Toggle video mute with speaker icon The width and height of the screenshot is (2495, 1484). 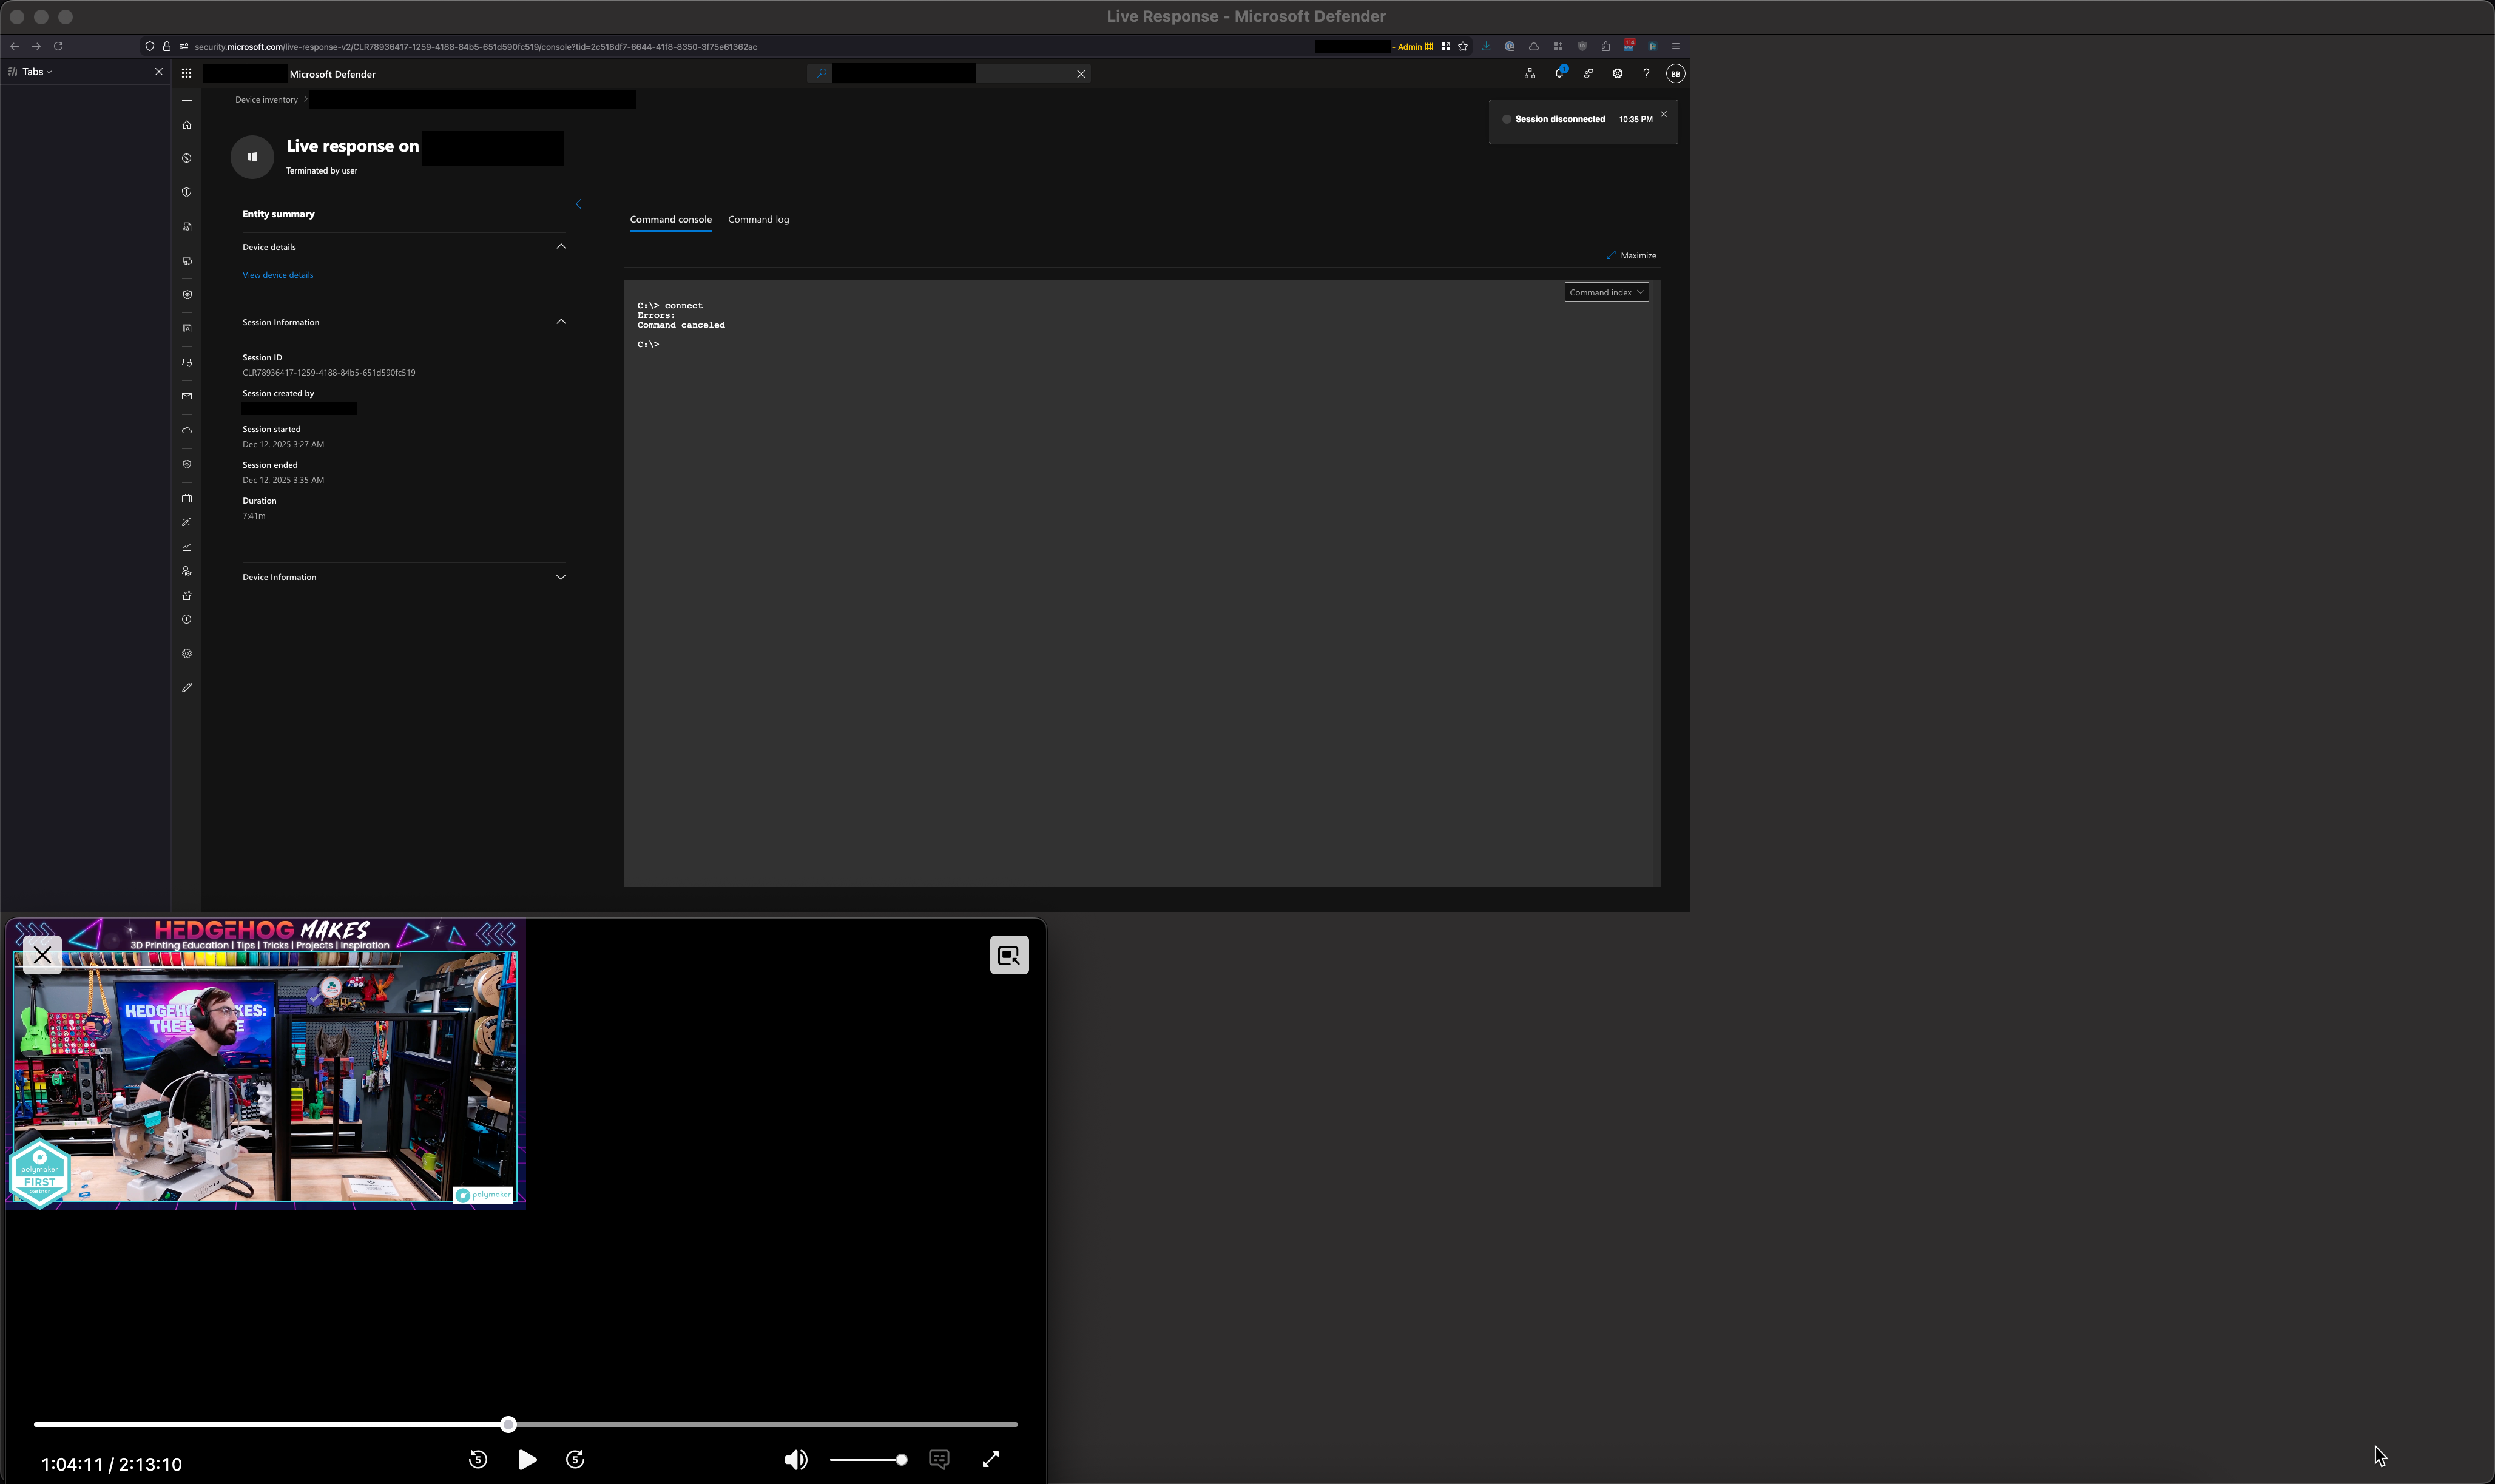pos(795,1460)
